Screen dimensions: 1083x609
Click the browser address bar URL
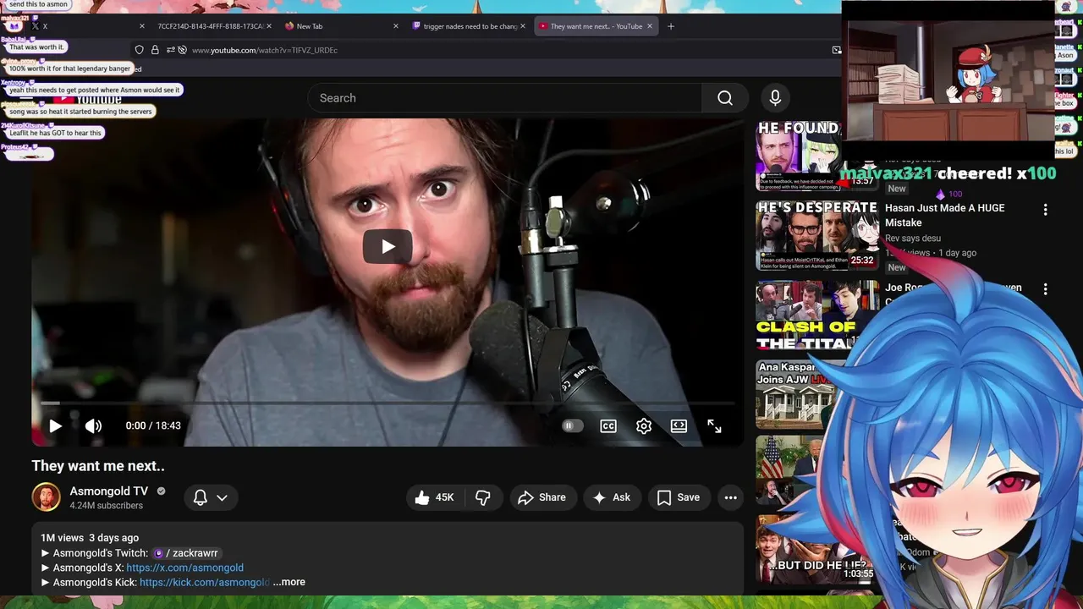click(264, 50)
